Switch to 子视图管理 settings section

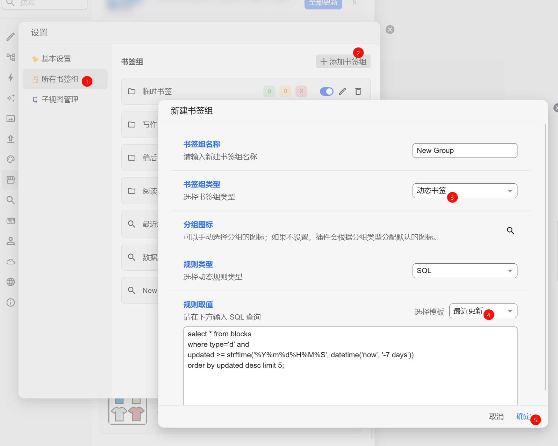(59, 100)
